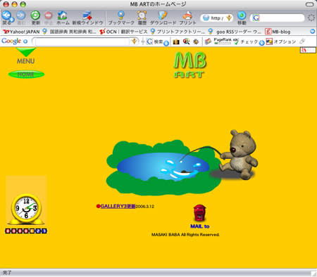Viewport: 317px width, 277px height.
Task: Go back with the 戻る button
Action: [x=7, y=18]
